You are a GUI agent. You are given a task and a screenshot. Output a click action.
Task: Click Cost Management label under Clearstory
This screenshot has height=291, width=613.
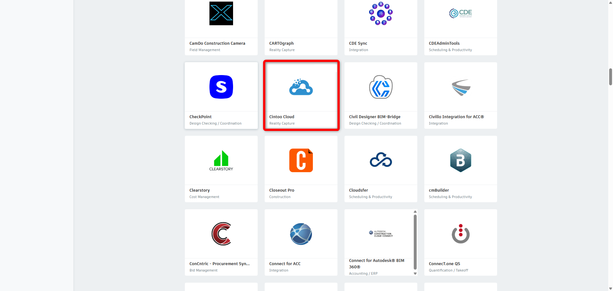point(204,197)
